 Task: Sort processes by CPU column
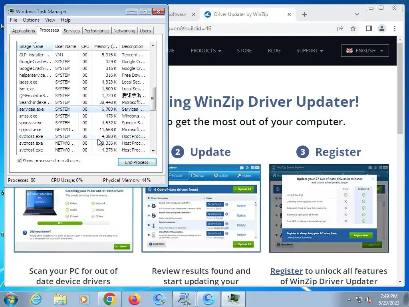(x=85, y=46)
